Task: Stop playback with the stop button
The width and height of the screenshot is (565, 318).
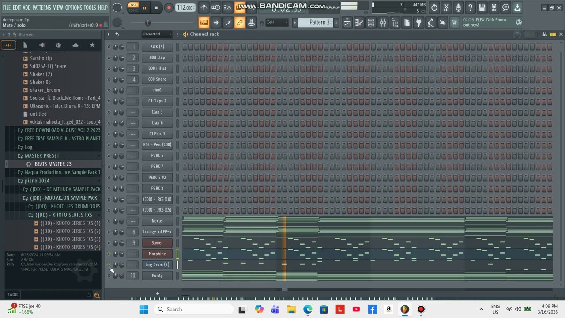Action: (x=156, y=8)
